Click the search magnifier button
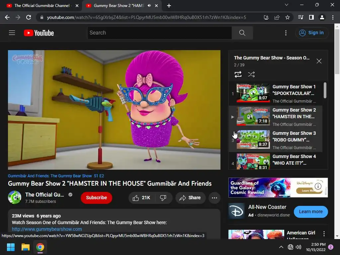The width and height of the screenshot is (340, 255). tap(242, 33)
